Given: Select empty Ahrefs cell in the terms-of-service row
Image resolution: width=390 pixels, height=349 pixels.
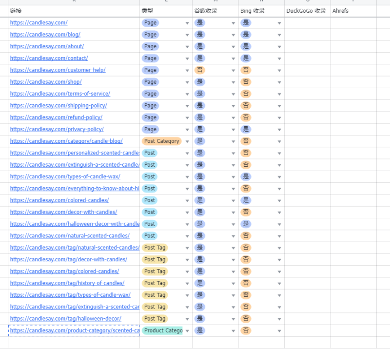Looking at the screenshot, I should click(x=353, y=94).
